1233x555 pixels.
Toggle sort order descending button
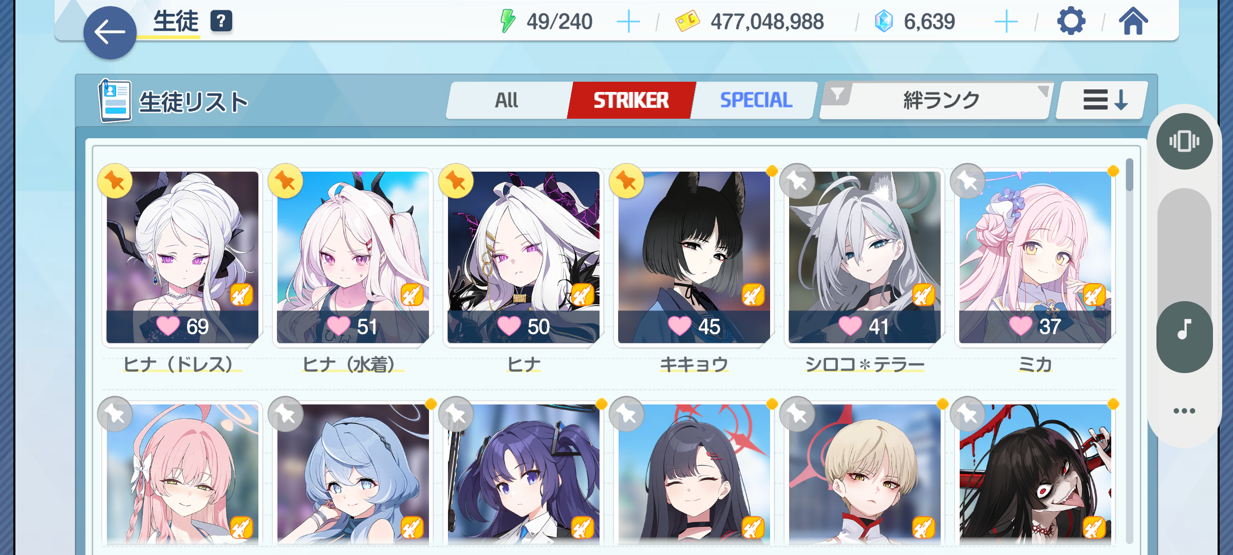pyautogui.click(x=1102, y=100)
